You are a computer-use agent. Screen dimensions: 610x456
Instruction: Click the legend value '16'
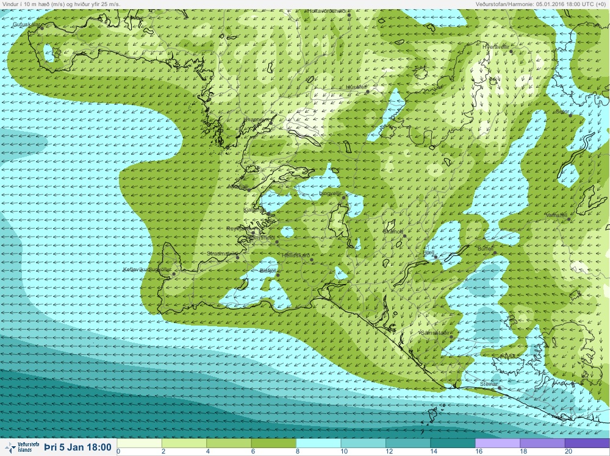478,451
